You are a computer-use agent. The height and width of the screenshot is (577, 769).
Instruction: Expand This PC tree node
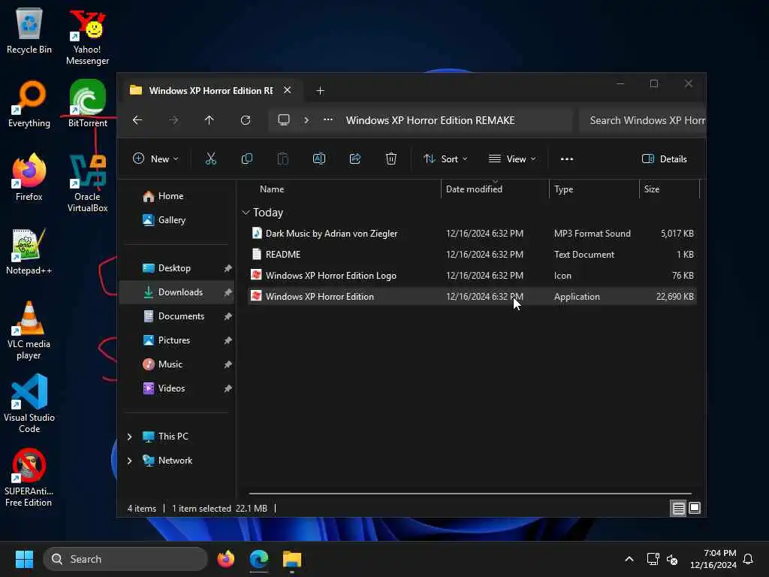[129, 437]
